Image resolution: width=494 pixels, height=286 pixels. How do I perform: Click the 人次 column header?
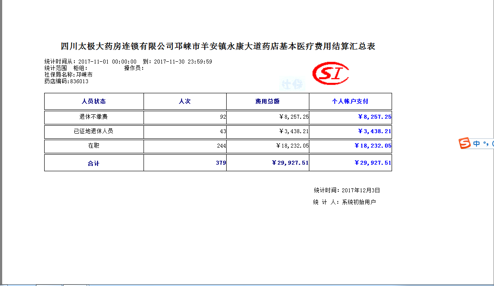click(185, 101)
